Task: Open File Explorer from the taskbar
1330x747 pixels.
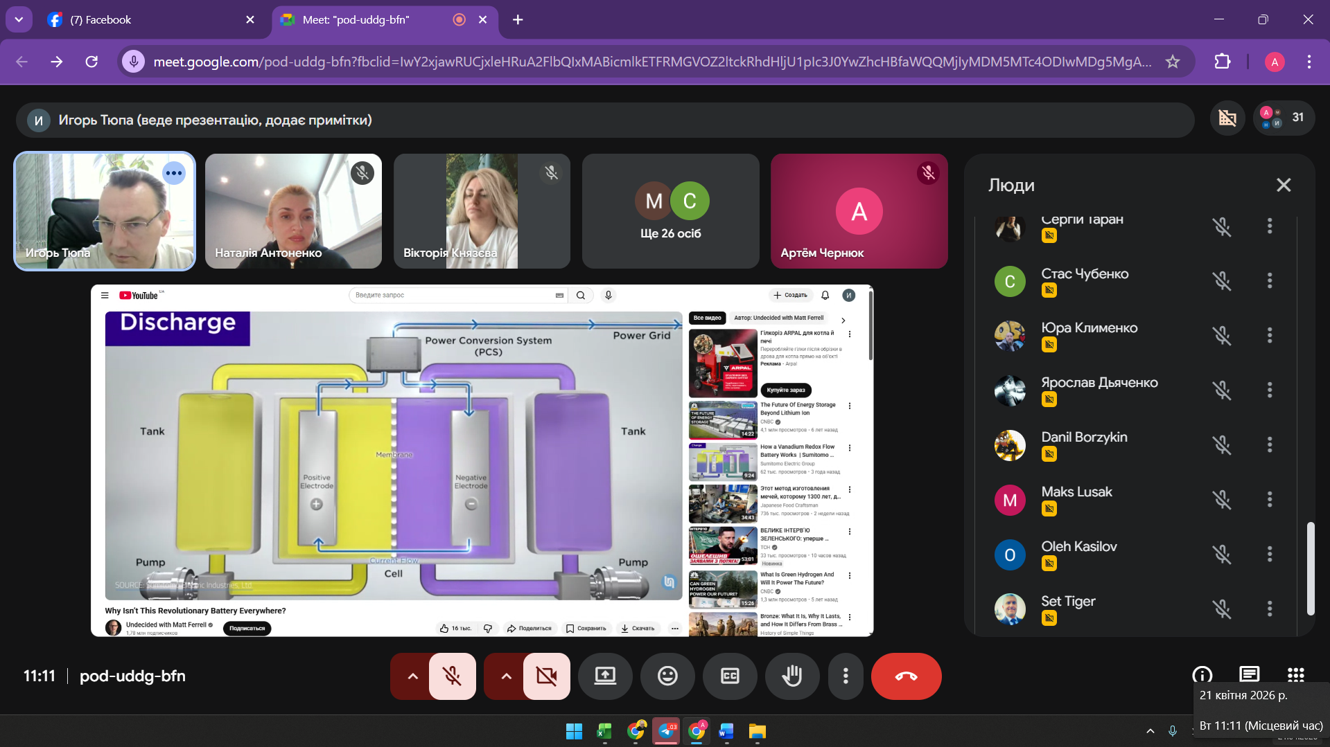Action: point(757,731)
